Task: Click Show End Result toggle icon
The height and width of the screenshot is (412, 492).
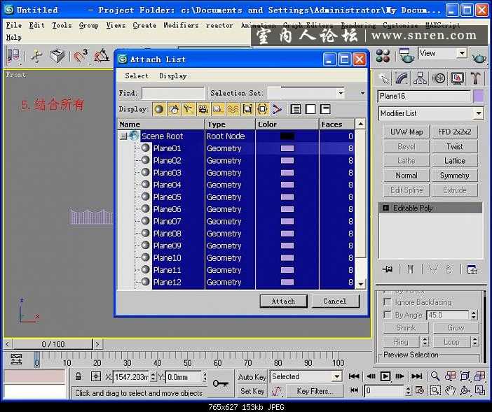Action: coord(411,269)
